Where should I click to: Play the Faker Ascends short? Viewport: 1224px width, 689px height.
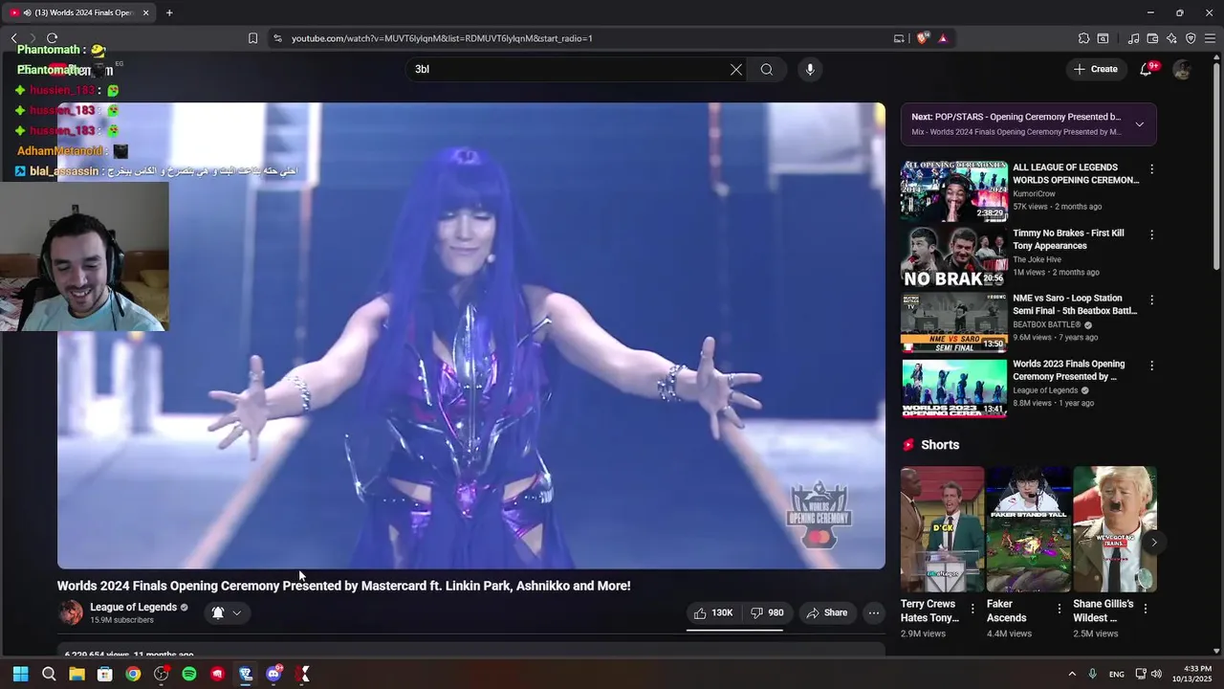pos(1028,529)
